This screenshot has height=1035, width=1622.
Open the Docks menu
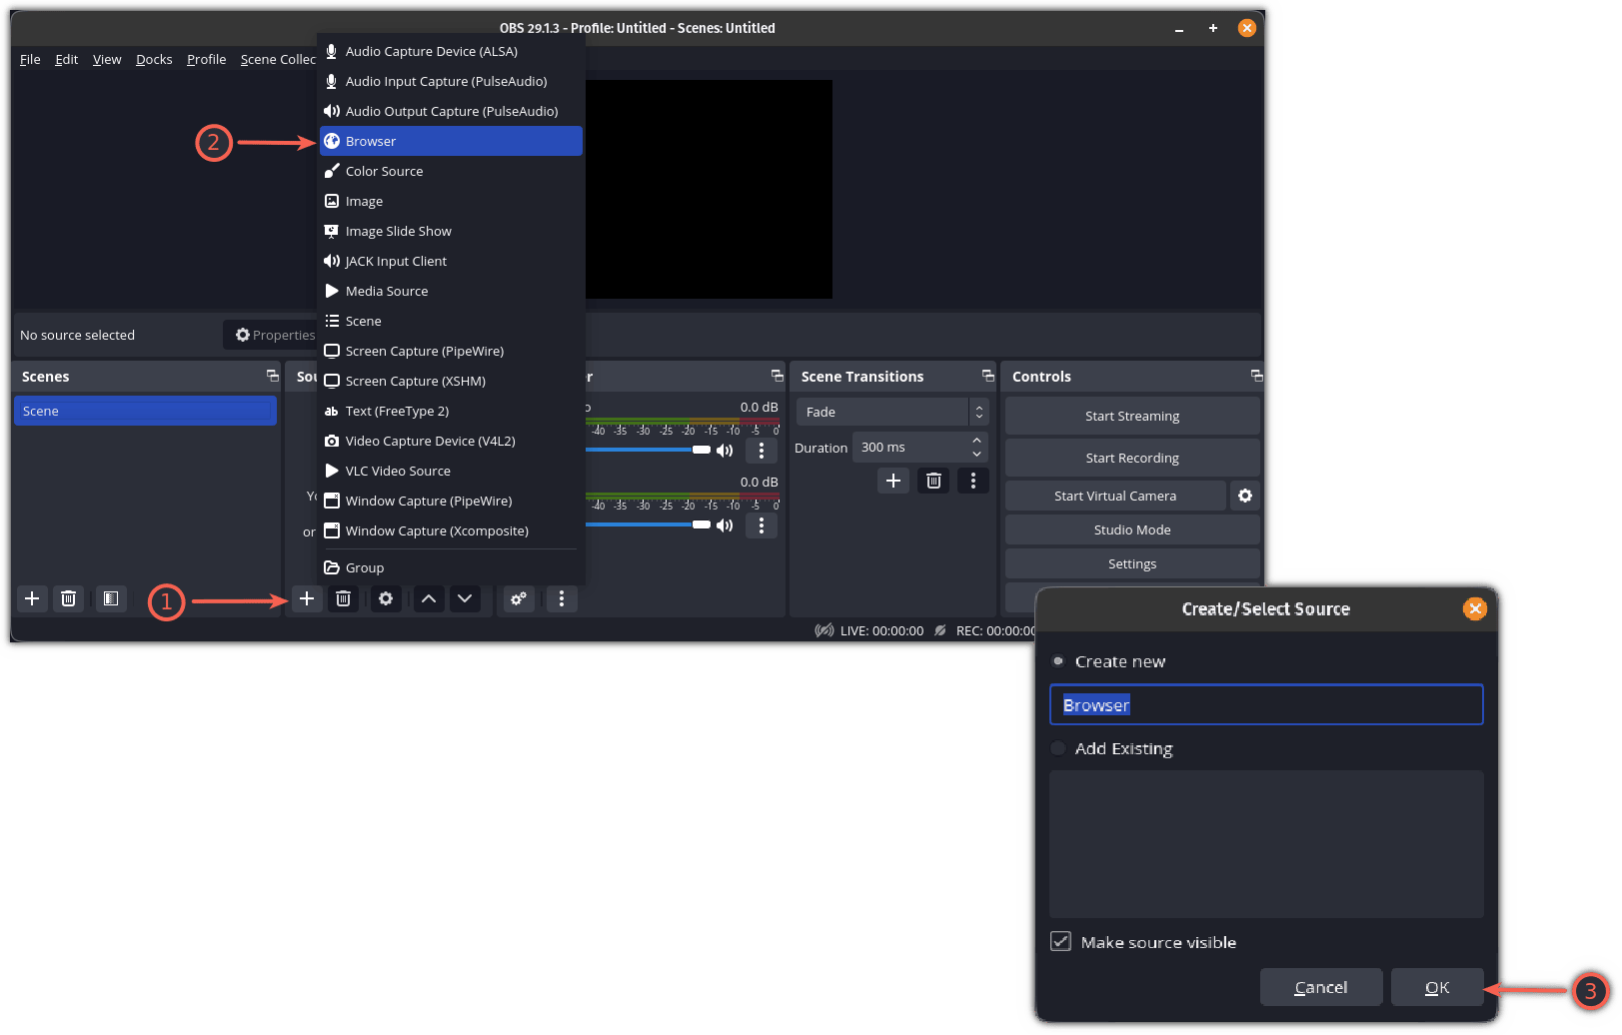[x=154, y=59]
